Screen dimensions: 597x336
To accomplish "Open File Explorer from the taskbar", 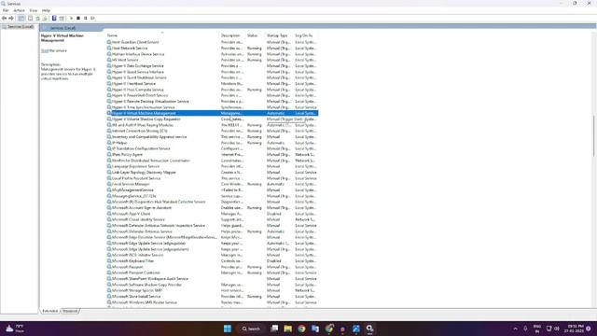I will [288, 329].
